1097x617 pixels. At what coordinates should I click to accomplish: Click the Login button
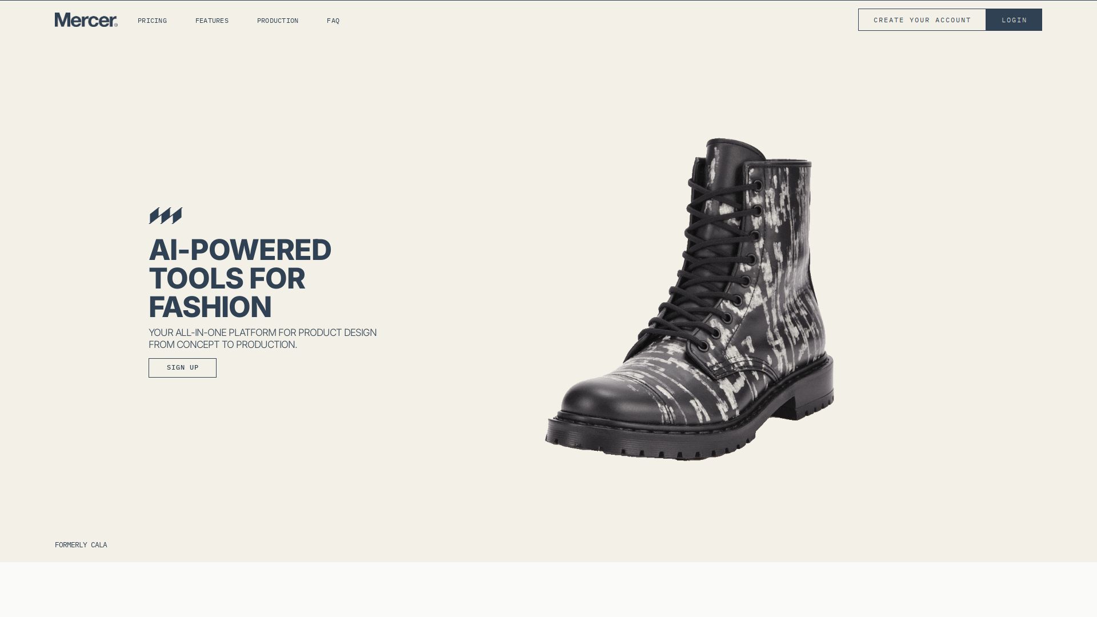[1014, 20]
